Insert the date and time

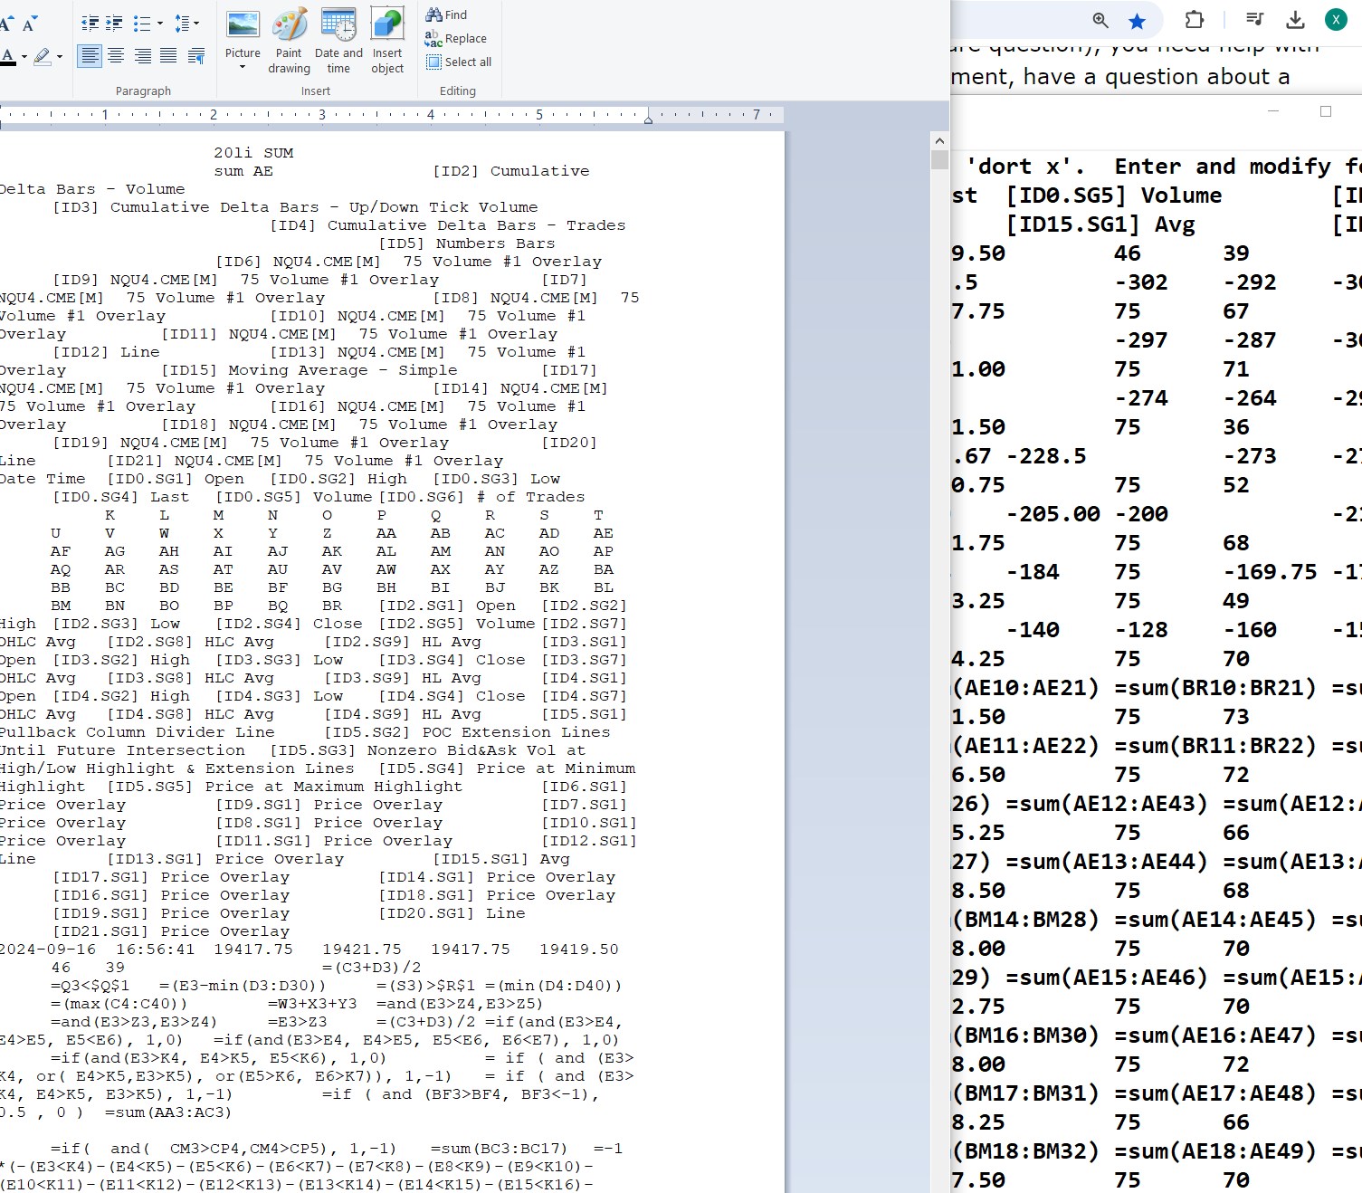coord(338,41)
